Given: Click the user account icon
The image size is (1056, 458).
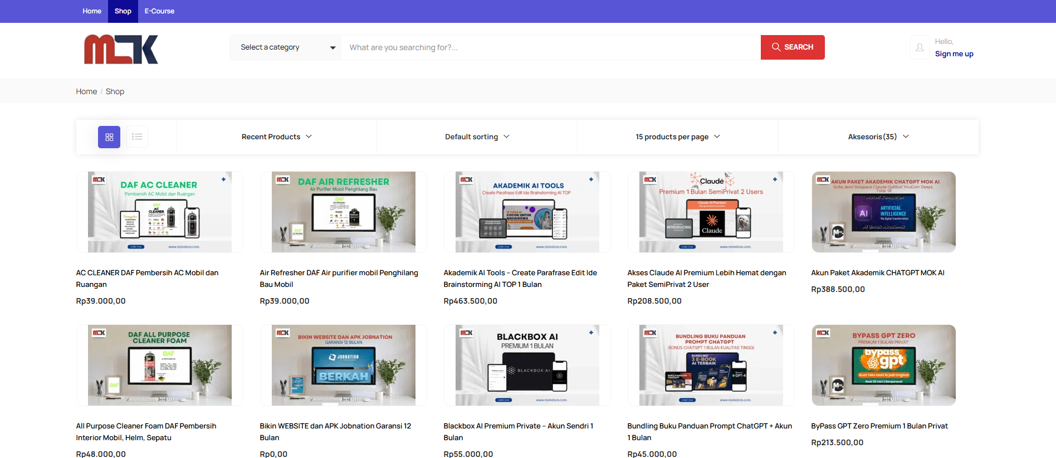Looking at the screenshot, I should pyautogui.click(x=920, y=47).
